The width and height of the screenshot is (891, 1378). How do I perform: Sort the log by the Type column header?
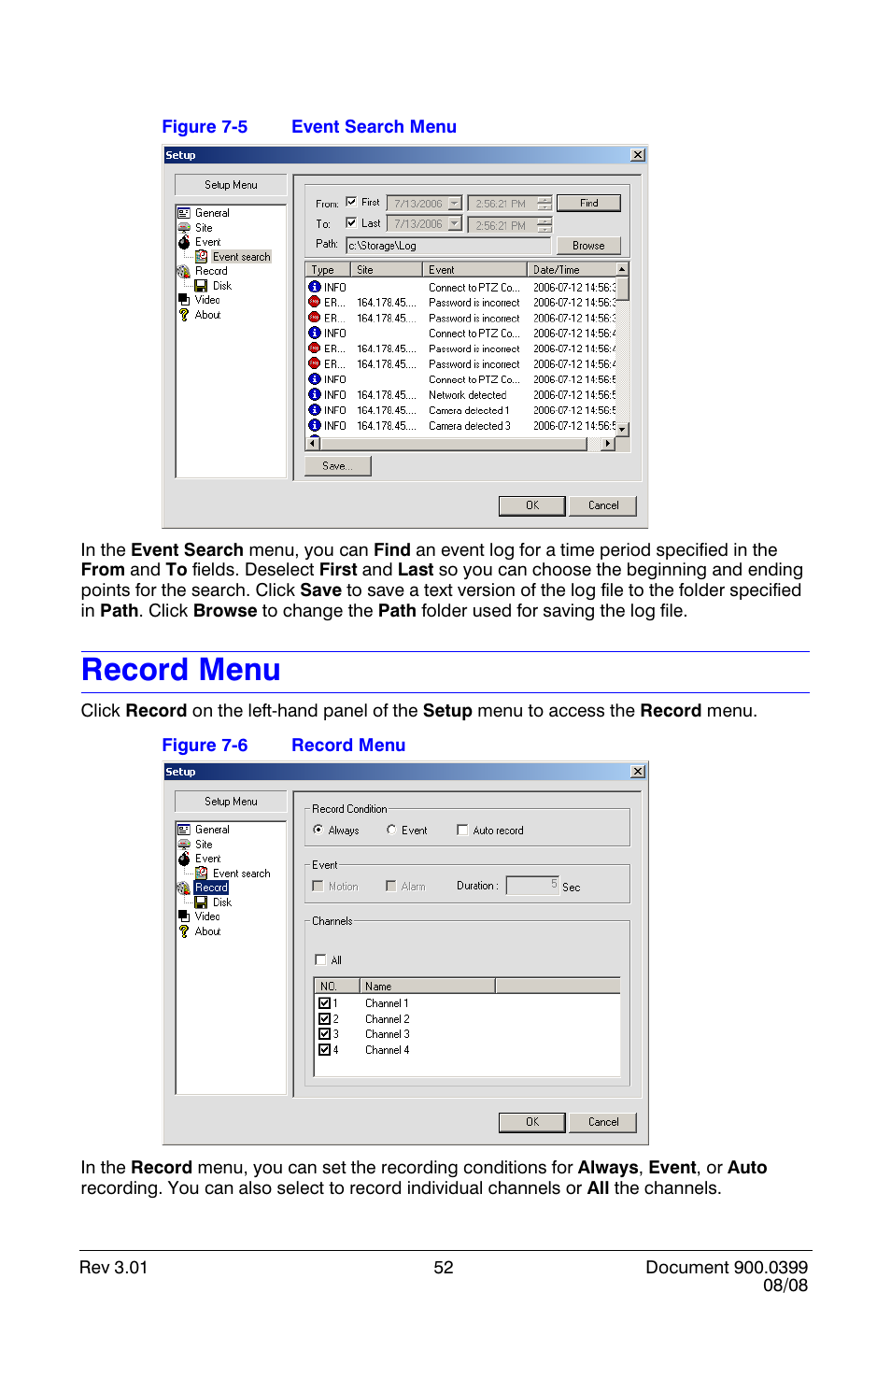pyautogui.click(x=329, y=270)
